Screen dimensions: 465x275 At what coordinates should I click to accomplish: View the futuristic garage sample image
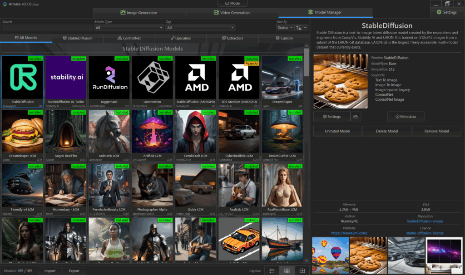(x=406, y=255)
